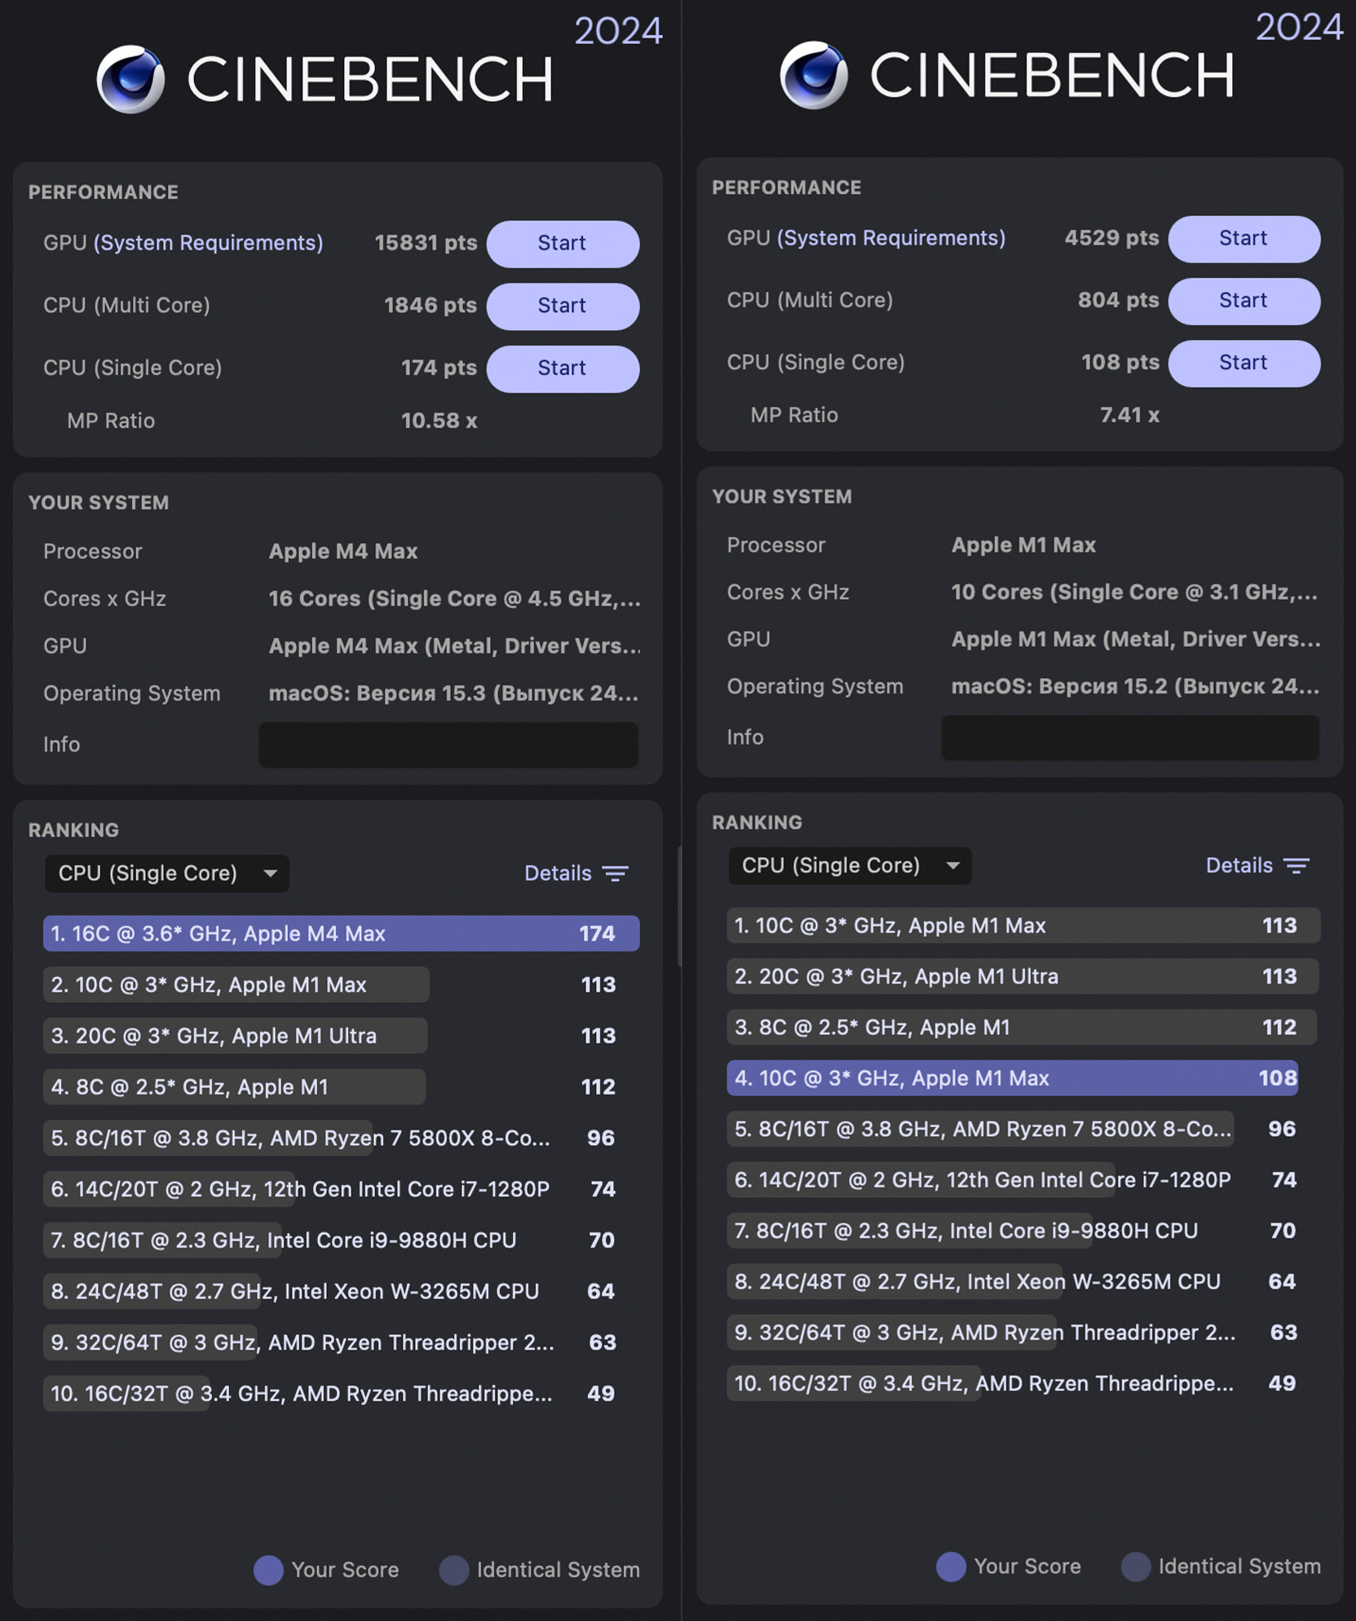Click the 7.41 x MP Ratio value
Image resolution: width=1356 pixels, height=1621 pixels.
[1129, 415]
